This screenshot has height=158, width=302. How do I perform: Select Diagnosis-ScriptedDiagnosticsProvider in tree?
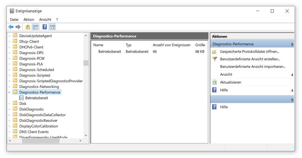(x=51, y=81)
